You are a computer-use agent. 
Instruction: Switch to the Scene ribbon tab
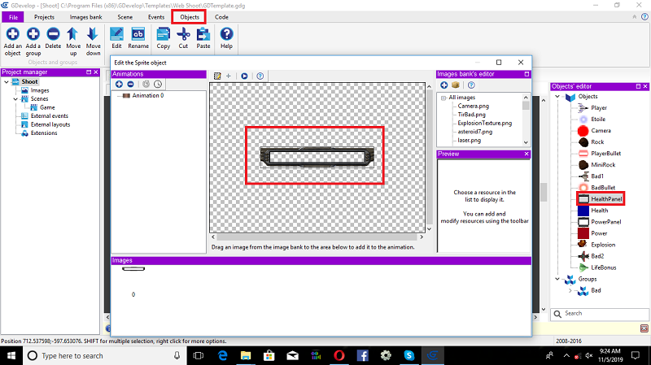click(x=125, y=17)
